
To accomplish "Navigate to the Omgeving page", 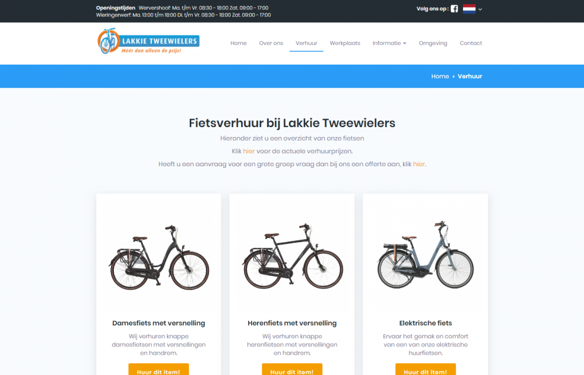I will point(433,43).
